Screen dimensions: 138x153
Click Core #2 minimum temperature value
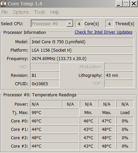coord(88,138)
